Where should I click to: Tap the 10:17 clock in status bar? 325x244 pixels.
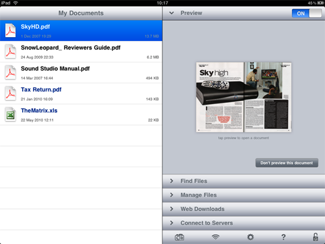[x=162, y=3]
